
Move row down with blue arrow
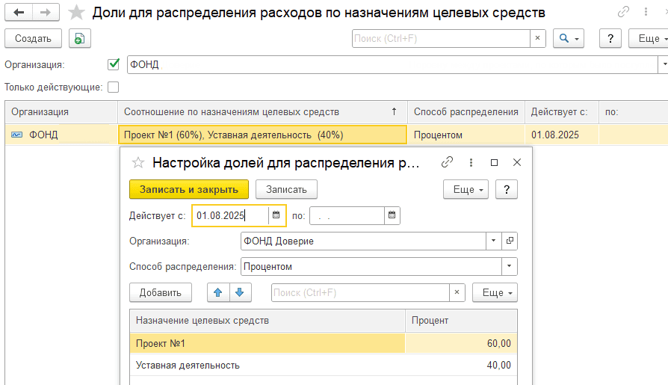pos(241,292)
